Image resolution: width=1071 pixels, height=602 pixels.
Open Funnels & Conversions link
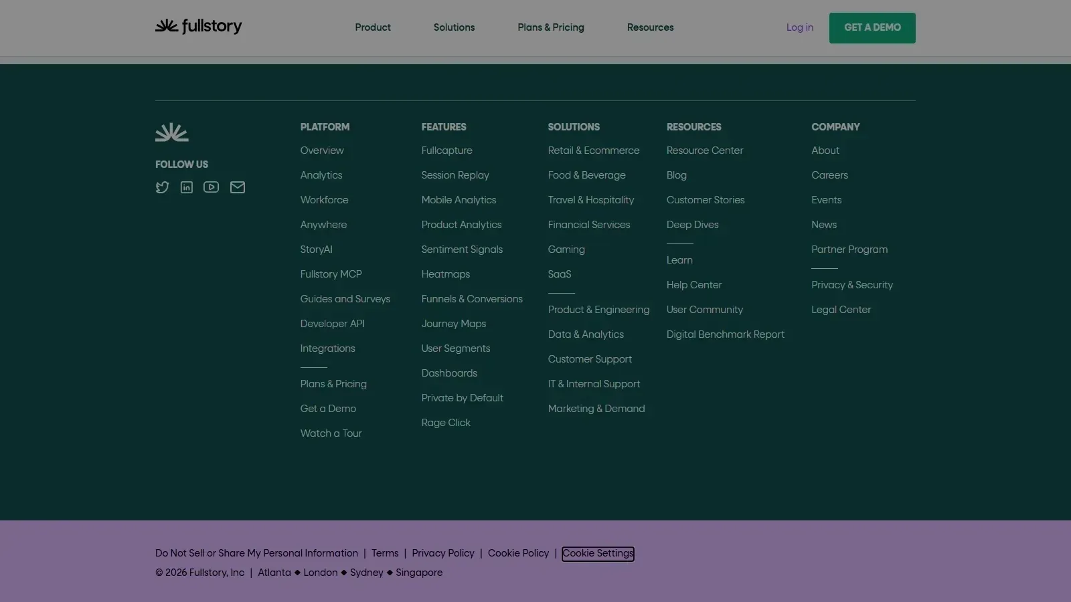(472, 299)
